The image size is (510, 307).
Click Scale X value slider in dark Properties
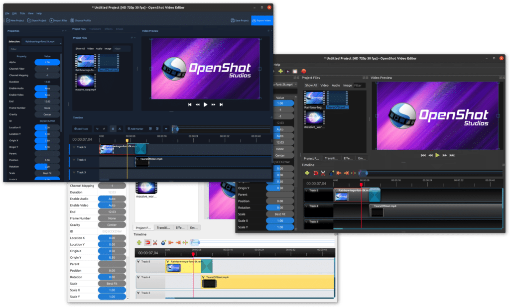tap(280, 220)
